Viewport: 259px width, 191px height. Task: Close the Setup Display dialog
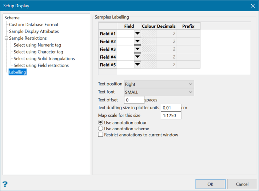pos(253,5)
